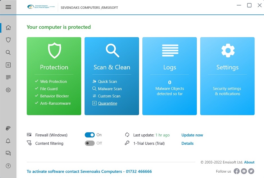Maximize the Emsisoft window
This screenshot has width=264, height=178.
pyautogui.click(x=249, y=5)
